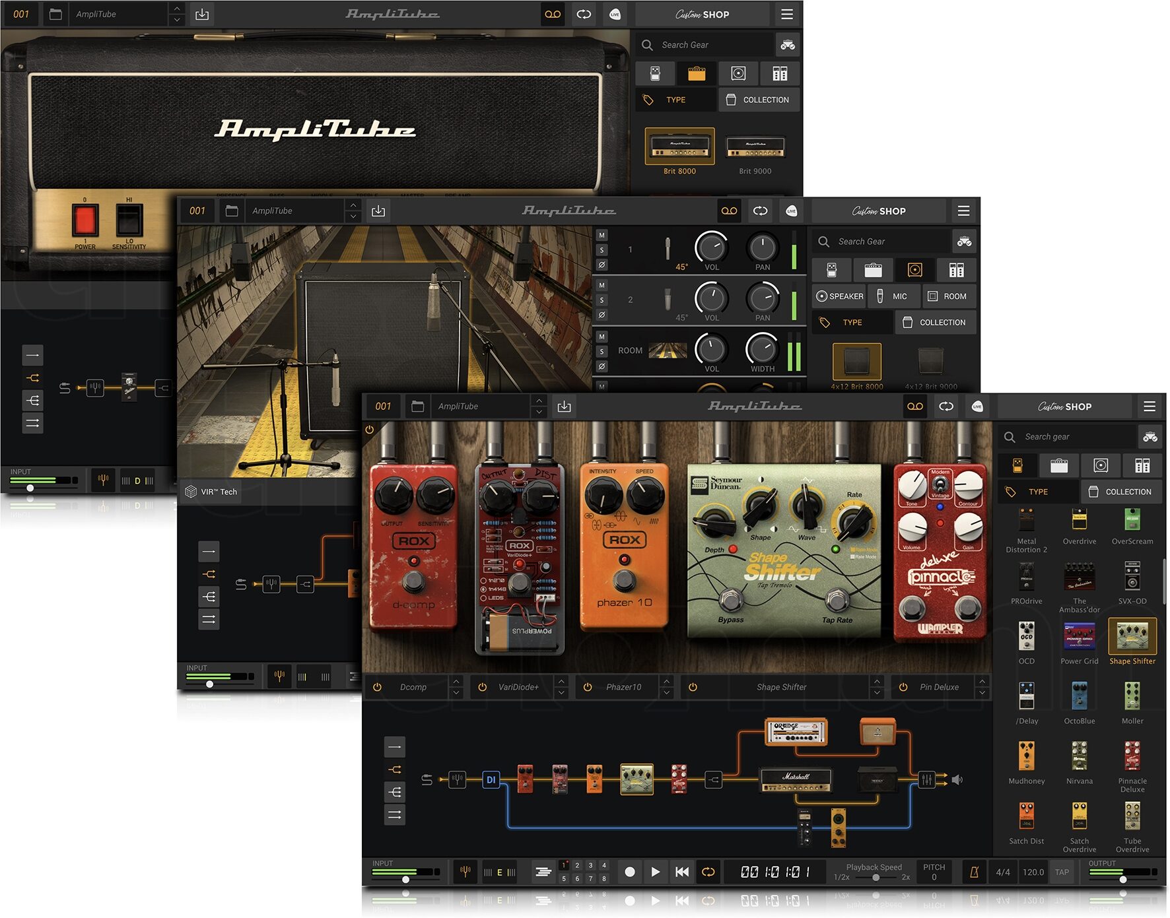1170x918 pixels.
Task: Open Phazer10 slot selector arrows
Action: [x=667, y=687]
